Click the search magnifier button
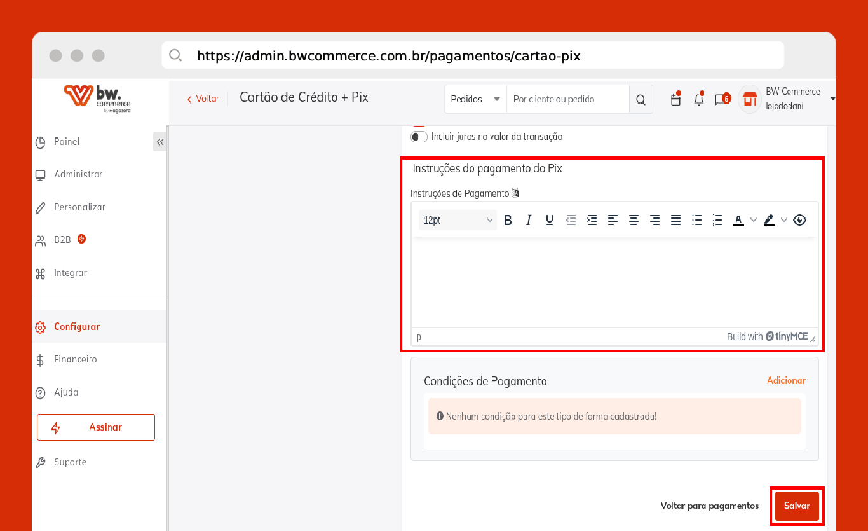The height and width of the screenshot is (531, 868). pos(641,99)
